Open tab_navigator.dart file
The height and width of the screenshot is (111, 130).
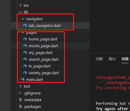[x=45, y=25]
